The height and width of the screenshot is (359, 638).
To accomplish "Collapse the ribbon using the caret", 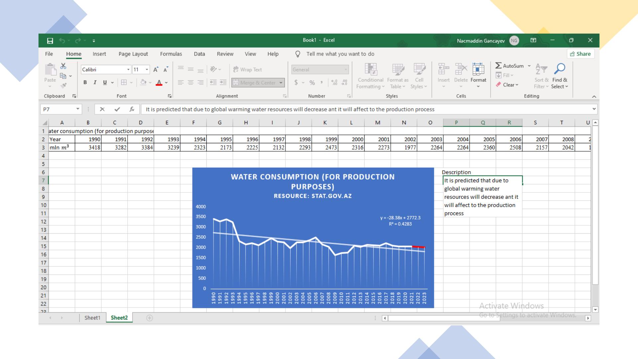I will pos(594,96).
